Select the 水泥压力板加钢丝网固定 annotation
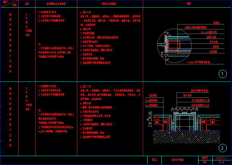The width and height of the screenshot is (232, 165). click(196, 27)
